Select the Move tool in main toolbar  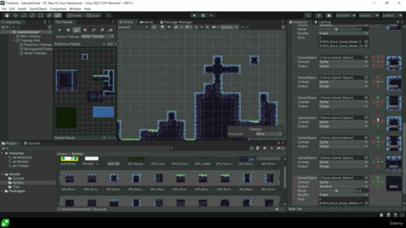(x=15, y=15)
